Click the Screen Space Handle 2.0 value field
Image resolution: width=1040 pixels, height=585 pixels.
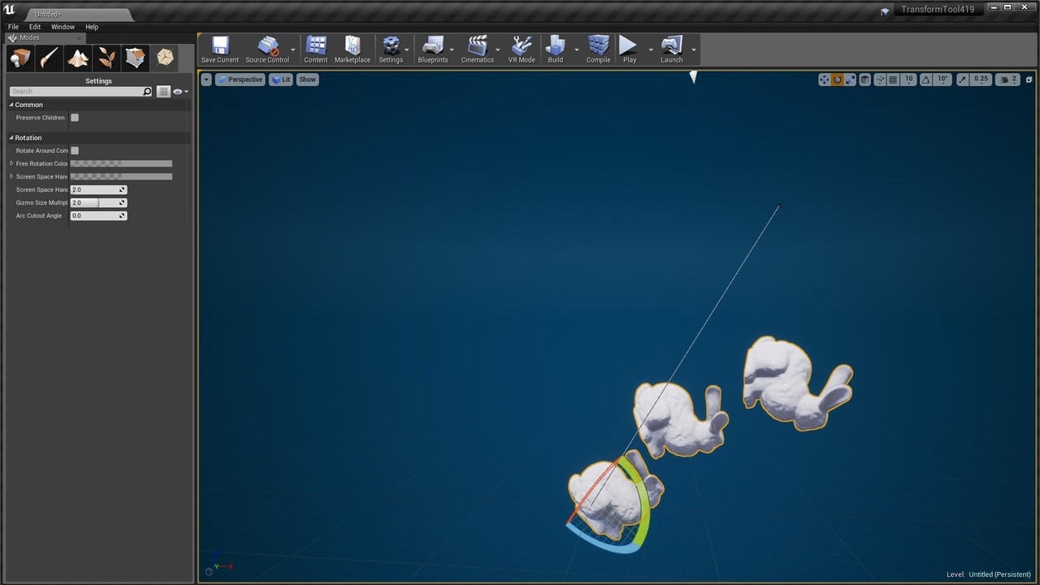click(98, 189)
